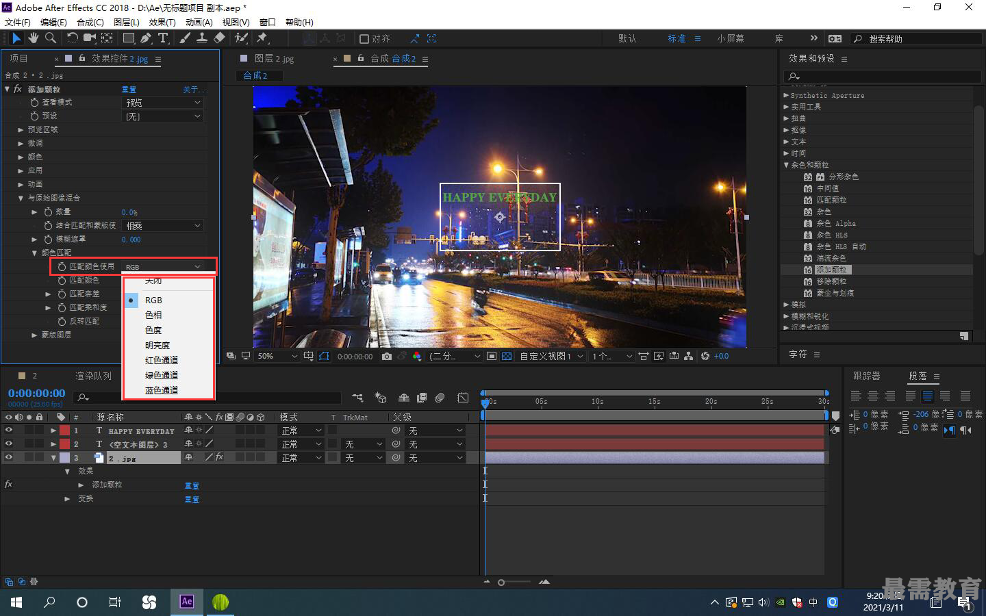Viewport: 986px width, 616px height.
Task: Click 关于 link in effect controls
Action: point(194,90)
